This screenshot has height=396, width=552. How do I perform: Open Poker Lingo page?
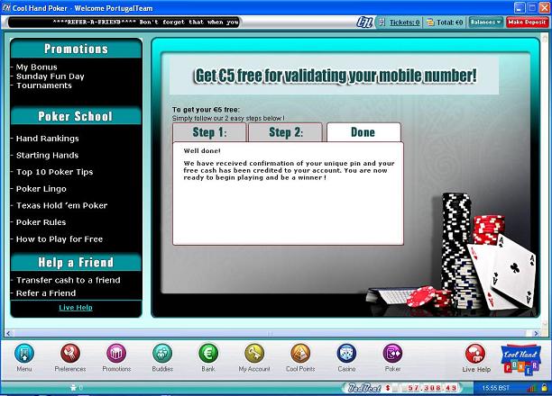pos(41,189)
